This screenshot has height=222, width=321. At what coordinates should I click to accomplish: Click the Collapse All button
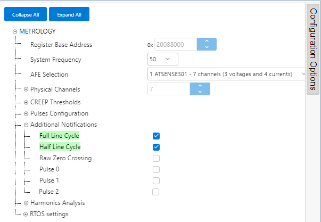click(26, 14)
